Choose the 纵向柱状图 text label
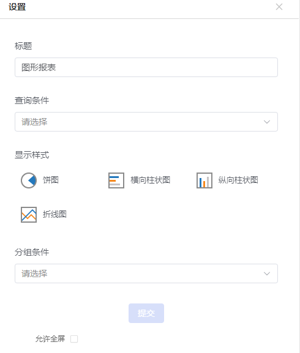This screenshot has height=353, width=300. [x=238, y=180]
